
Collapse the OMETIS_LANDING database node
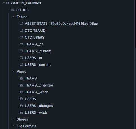click(x=4, y=3)
